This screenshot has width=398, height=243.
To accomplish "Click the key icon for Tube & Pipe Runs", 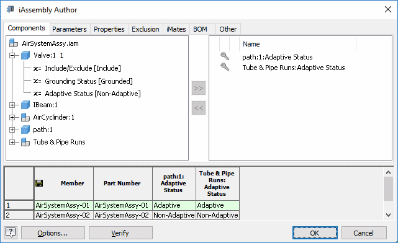I will pyautogui.click(x=225, y=67).
